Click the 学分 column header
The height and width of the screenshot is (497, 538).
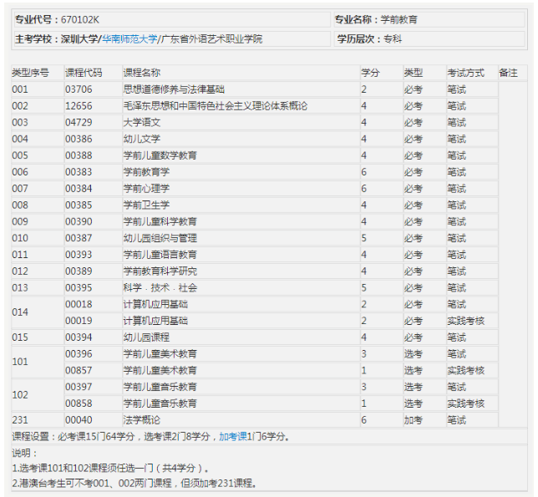pos(370,73)
